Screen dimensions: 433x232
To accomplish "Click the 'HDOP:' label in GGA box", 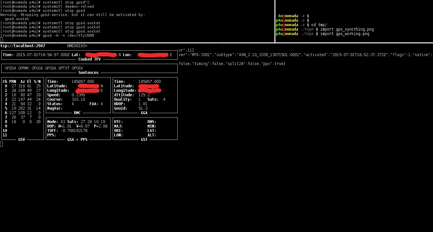I will [120, 104].
